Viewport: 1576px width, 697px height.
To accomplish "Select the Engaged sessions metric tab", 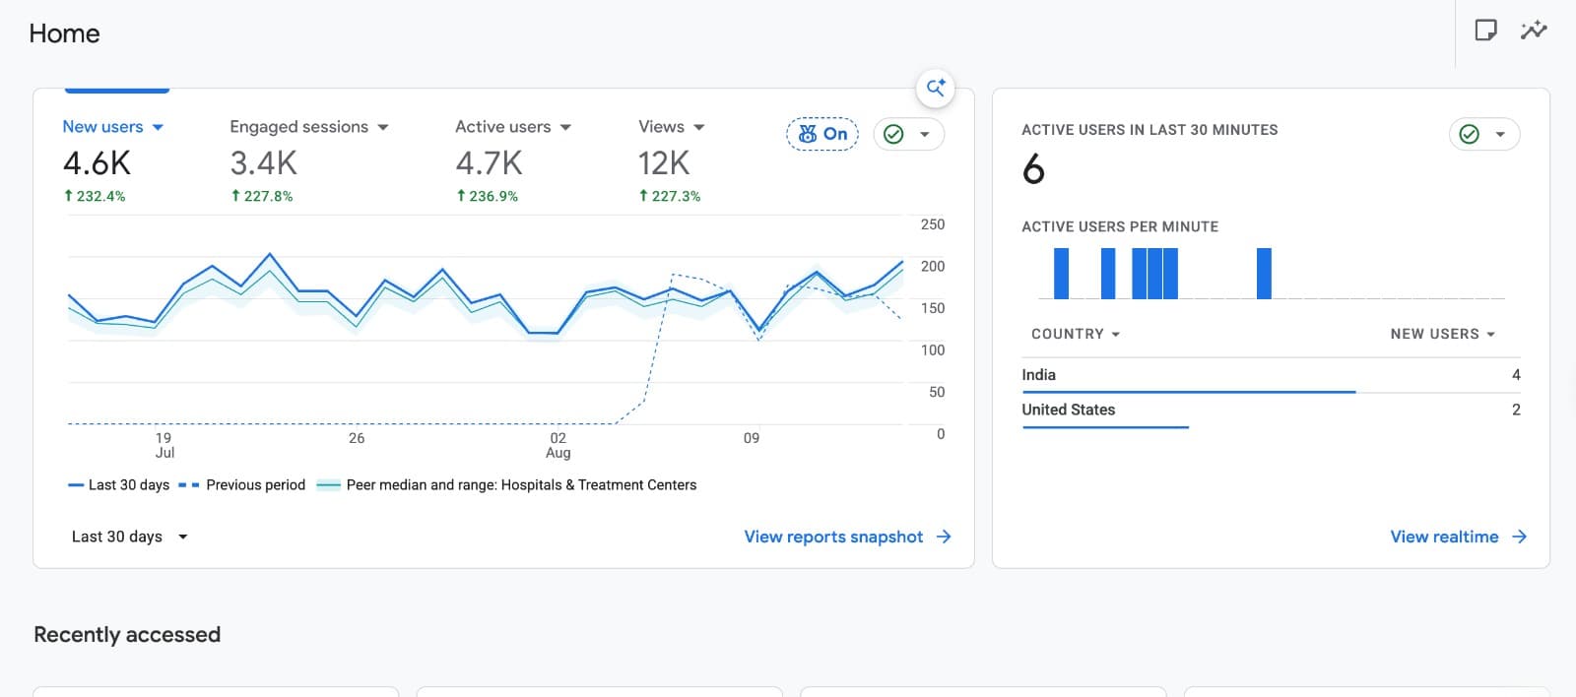I will [x=298, y=127].
